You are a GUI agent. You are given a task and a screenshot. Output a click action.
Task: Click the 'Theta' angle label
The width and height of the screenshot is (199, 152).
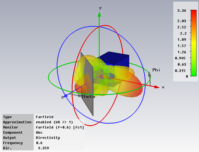(88, 97)
